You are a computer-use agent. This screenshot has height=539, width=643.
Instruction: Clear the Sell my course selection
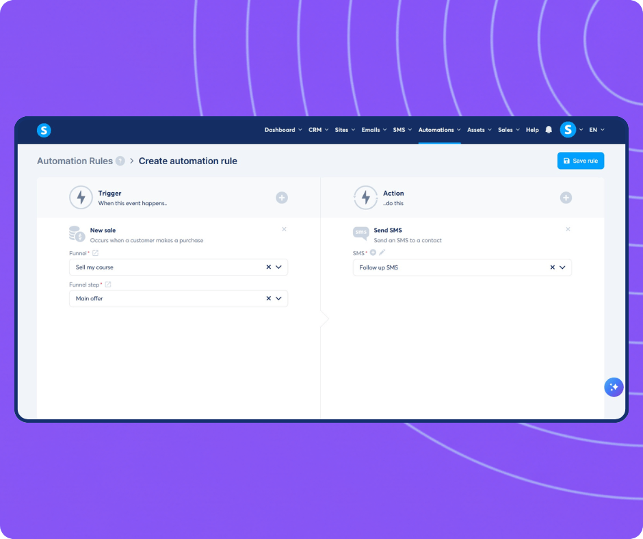click(x=269, y=267)
